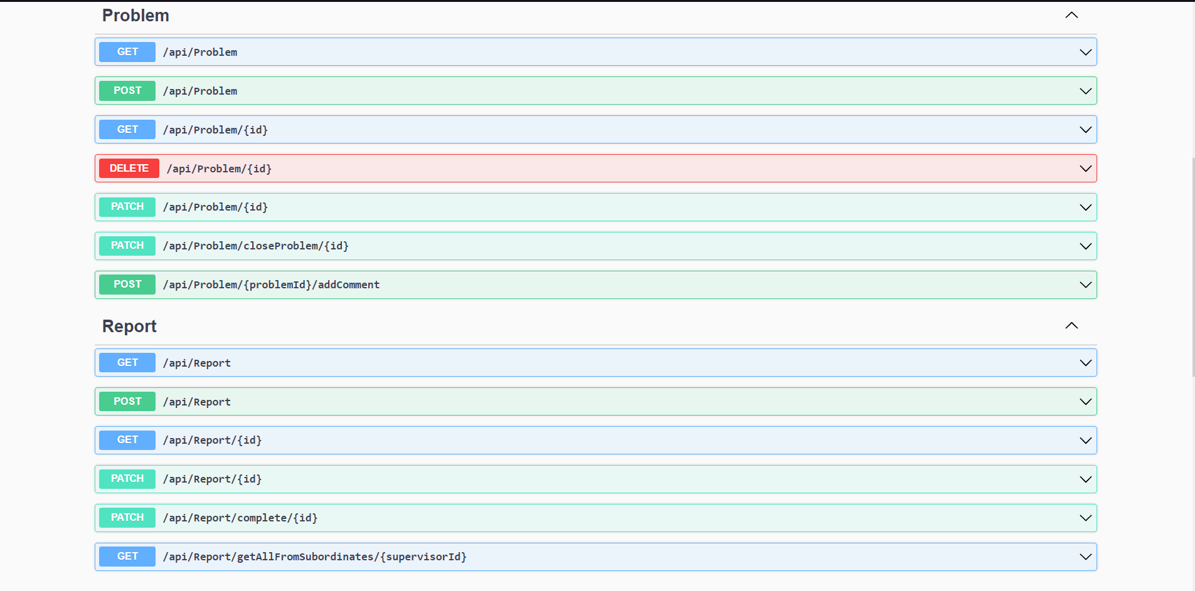Expand chevron on PATCH /api/Problem/{id} row

click(1085, 207)
